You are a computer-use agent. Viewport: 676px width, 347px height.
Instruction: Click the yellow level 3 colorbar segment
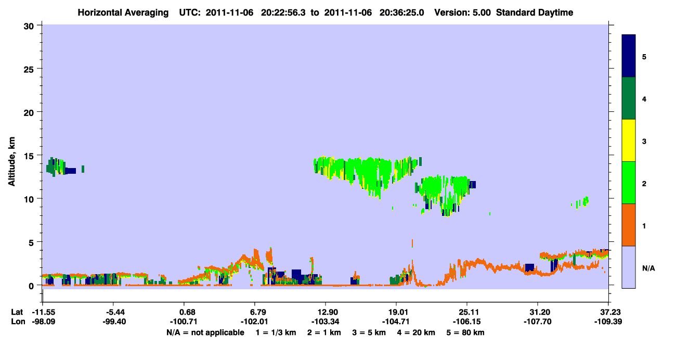point(629,140)
